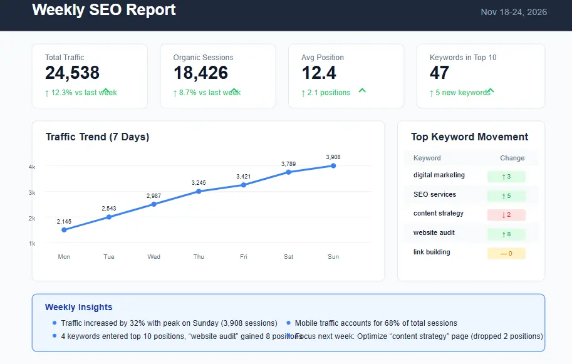This screenshot has width=572, height=364.
Task: Expand the Avg Position card chevron
Action: 361,90
